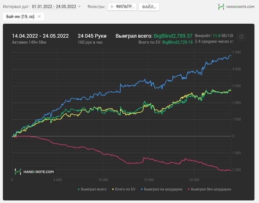
Task: Click the date range 01.01.2022 - 24.05.2022
Action: coord(54,7)
